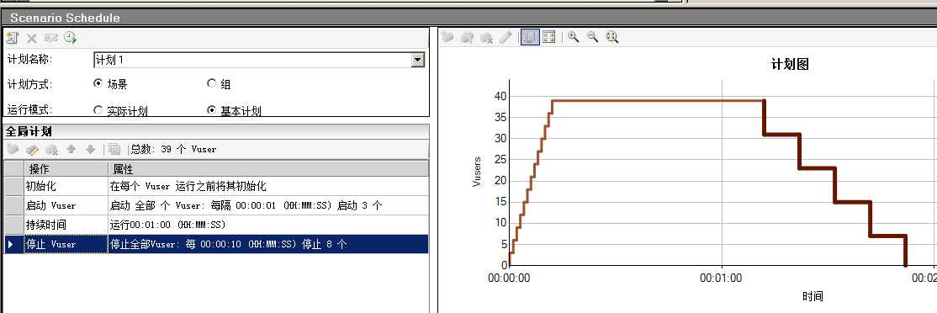Click delete action icon in 全局计划 toolbar
937x313 pixels.
point(52,149)
